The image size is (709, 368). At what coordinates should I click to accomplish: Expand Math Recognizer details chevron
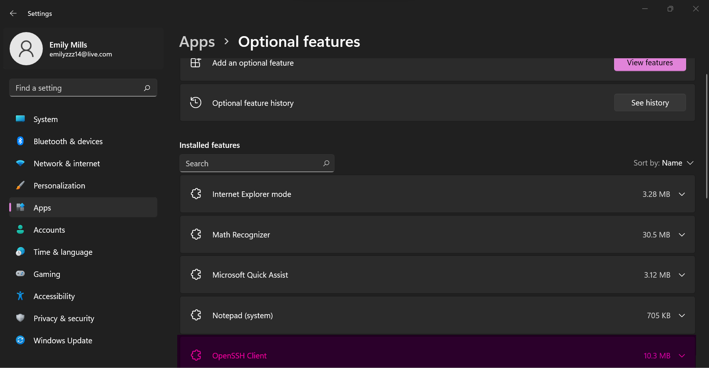click(x=682, y=235)
